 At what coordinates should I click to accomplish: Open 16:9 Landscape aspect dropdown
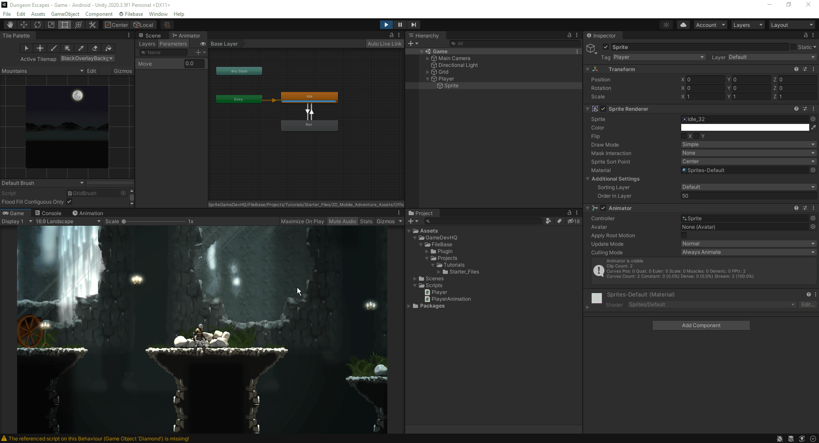coord(68,221)
